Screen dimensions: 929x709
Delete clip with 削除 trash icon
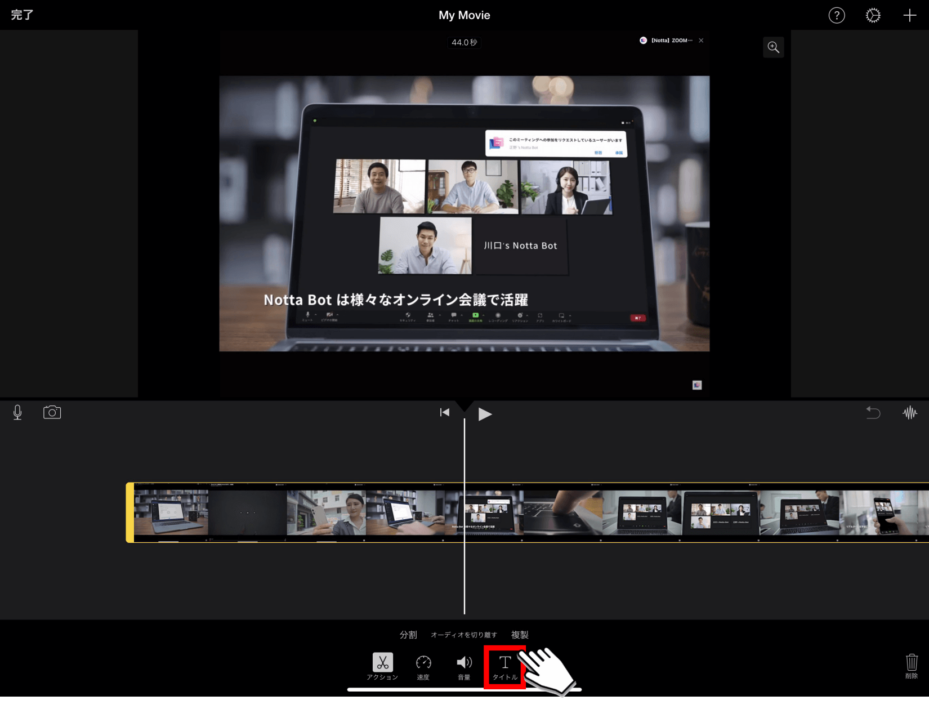tap(912, 666)
